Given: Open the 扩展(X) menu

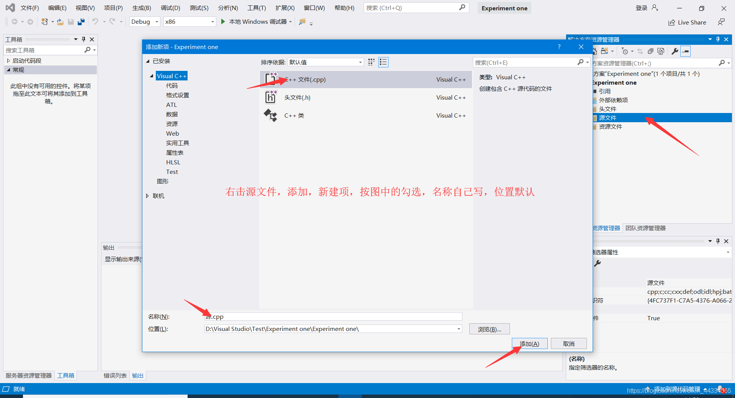Looking at the screenshot, I should point(285,8).
